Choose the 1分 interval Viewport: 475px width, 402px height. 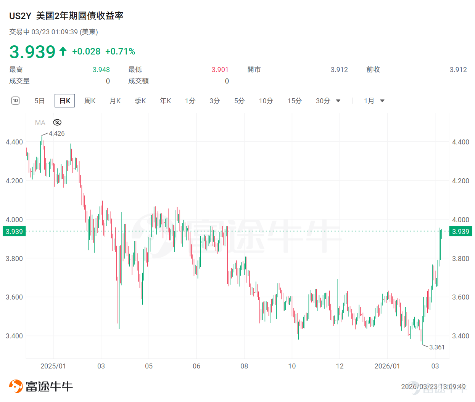point(190,101)
